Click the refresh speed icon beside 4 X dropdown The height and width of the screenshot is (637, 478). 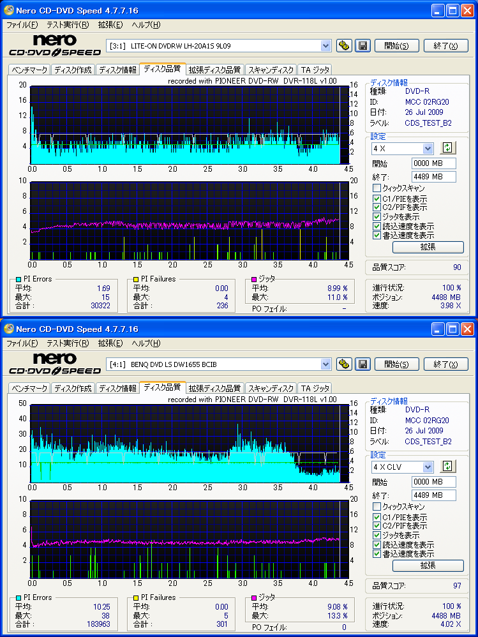447,148
